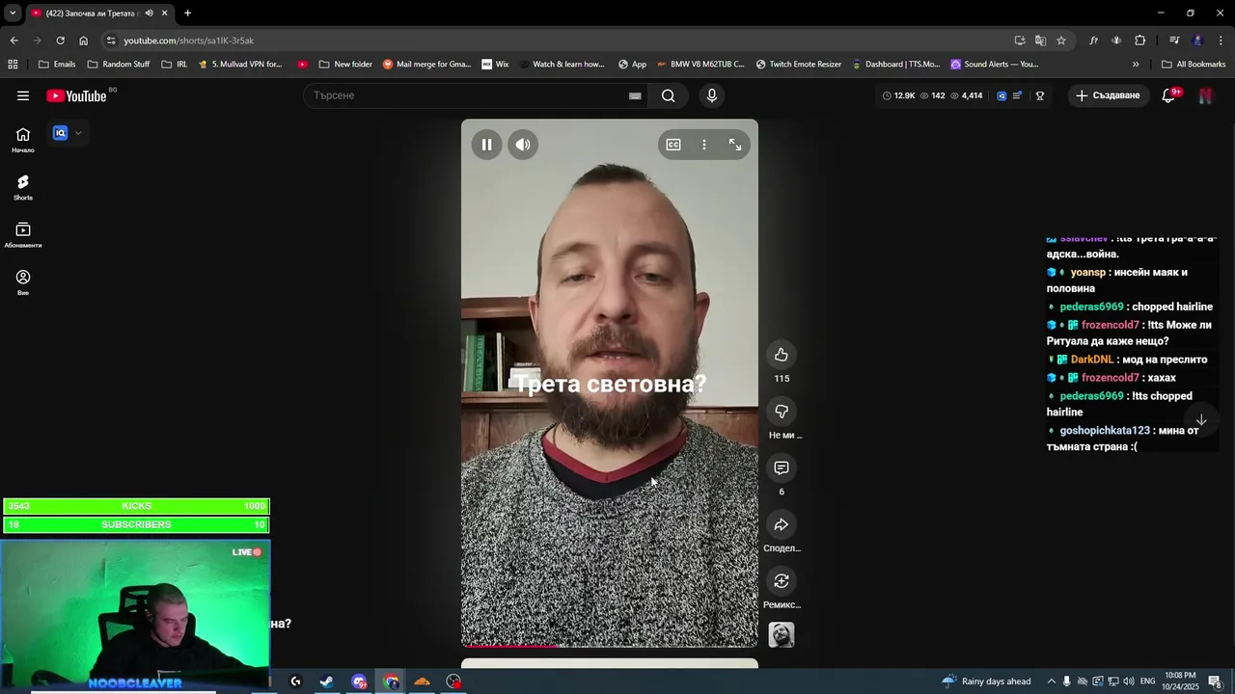Open the browser tab search chevron

(x=13, y=13)
